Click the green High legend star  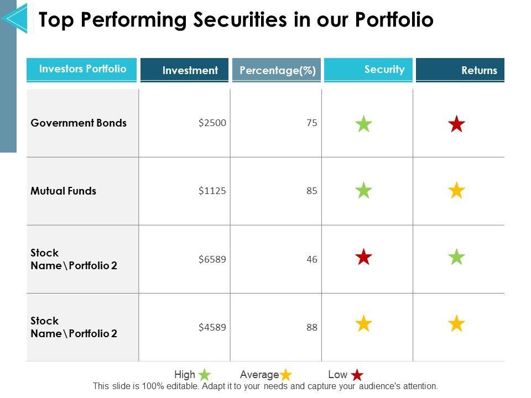coord(205,375)
